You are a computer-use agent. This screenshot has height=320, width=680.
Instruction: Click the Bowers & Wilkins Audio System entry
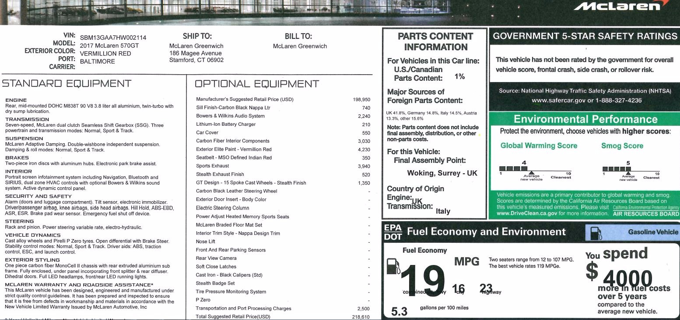point(230,116)
